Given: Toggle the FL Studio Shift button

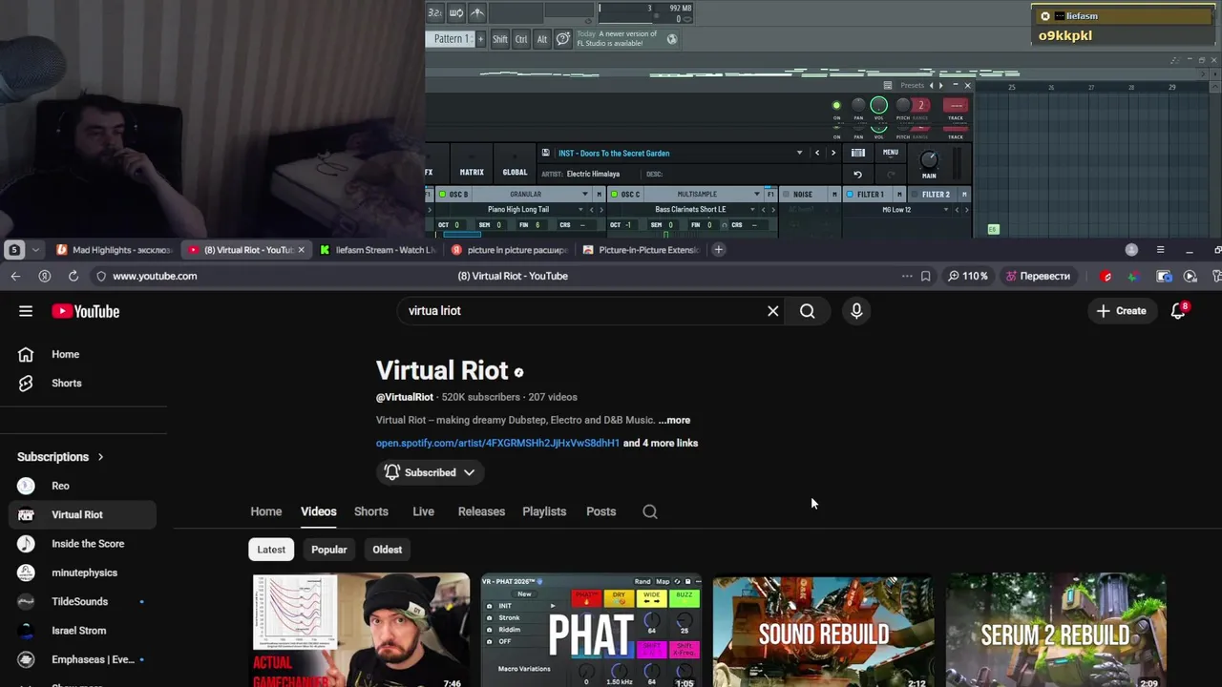Looking at the screenshot, I should (x=500, y=39).
